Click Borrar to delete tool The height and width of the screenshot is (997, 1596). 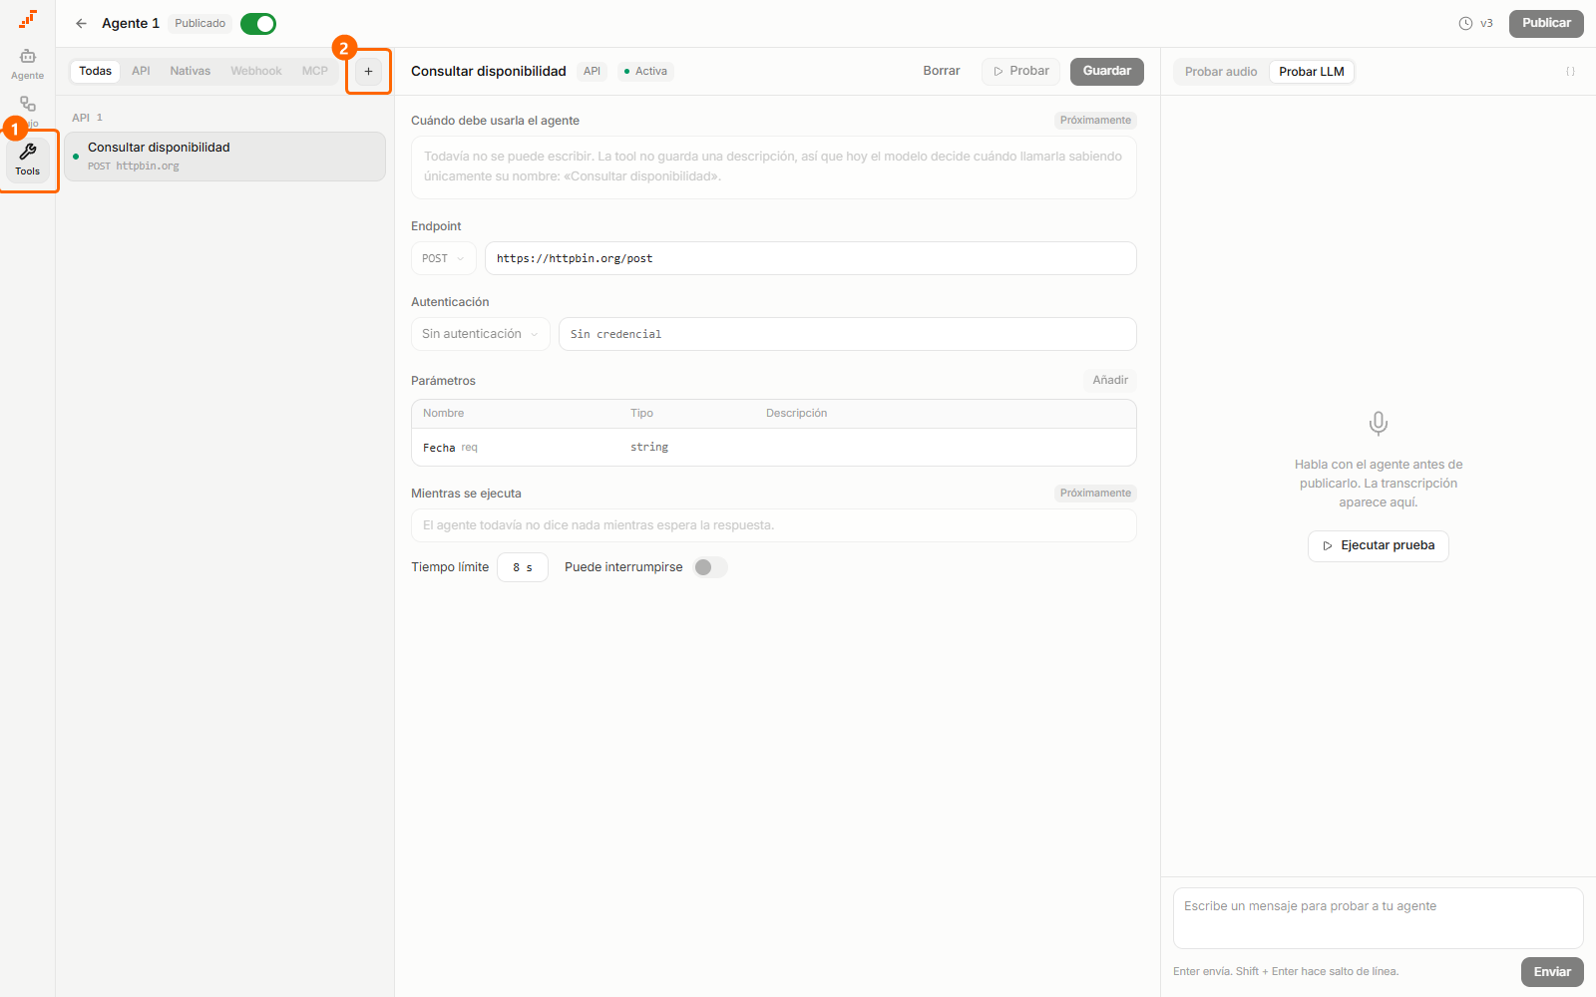(x=942, y=71)
